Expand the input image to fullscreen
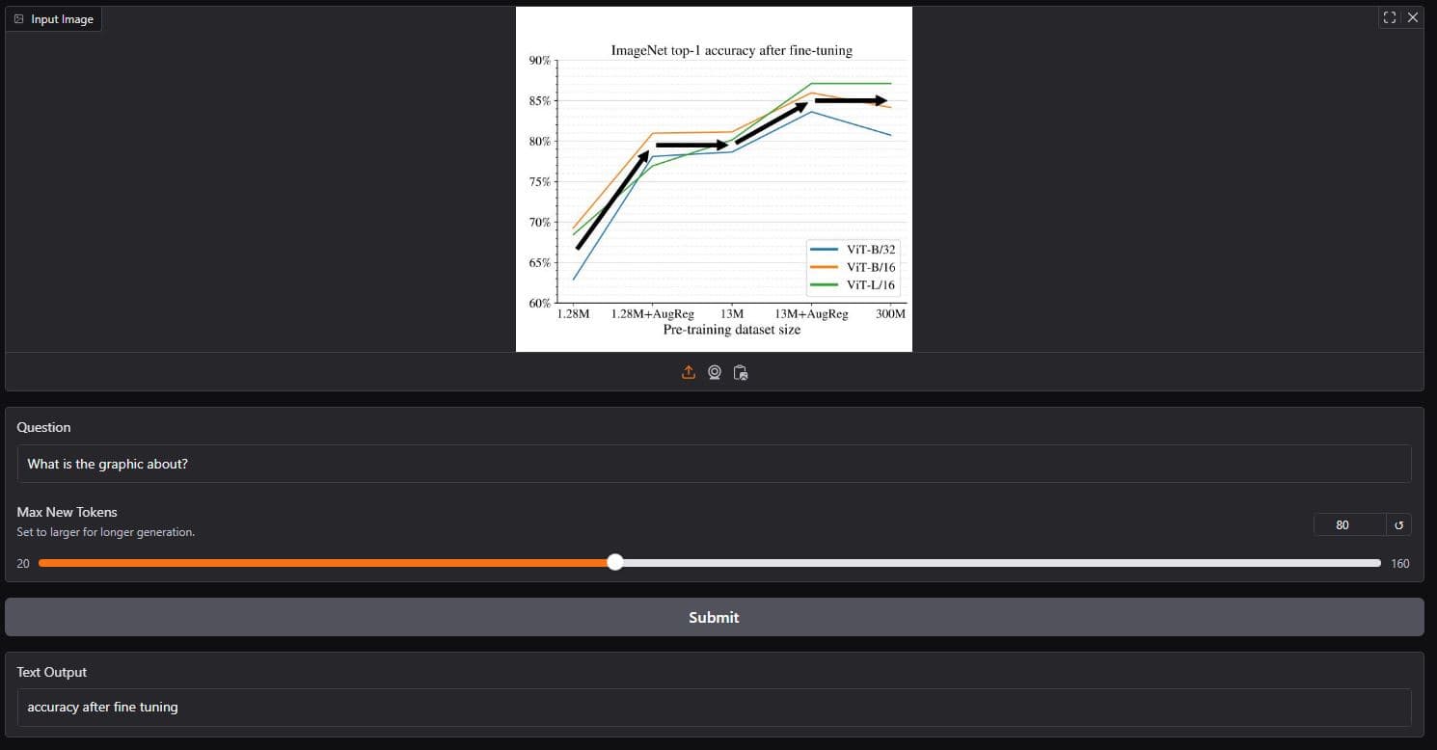The width and height of the screenshot is (1437, 750). 1389,17
